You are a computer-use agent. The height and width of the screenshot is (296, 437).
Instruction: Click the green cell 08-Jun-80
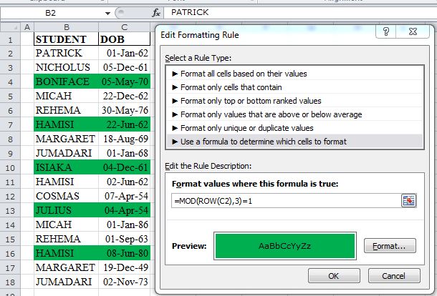pyautogui.click(x=125, y=253)
